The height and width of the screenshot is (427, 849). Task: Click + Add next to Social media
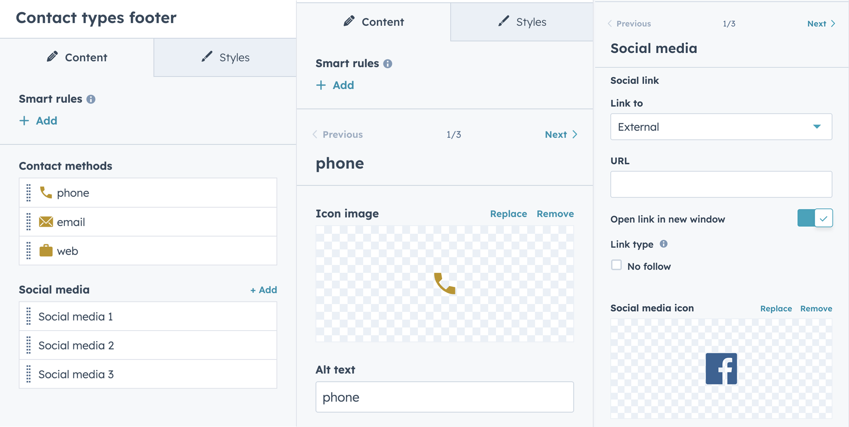click(x=264, y=290)
